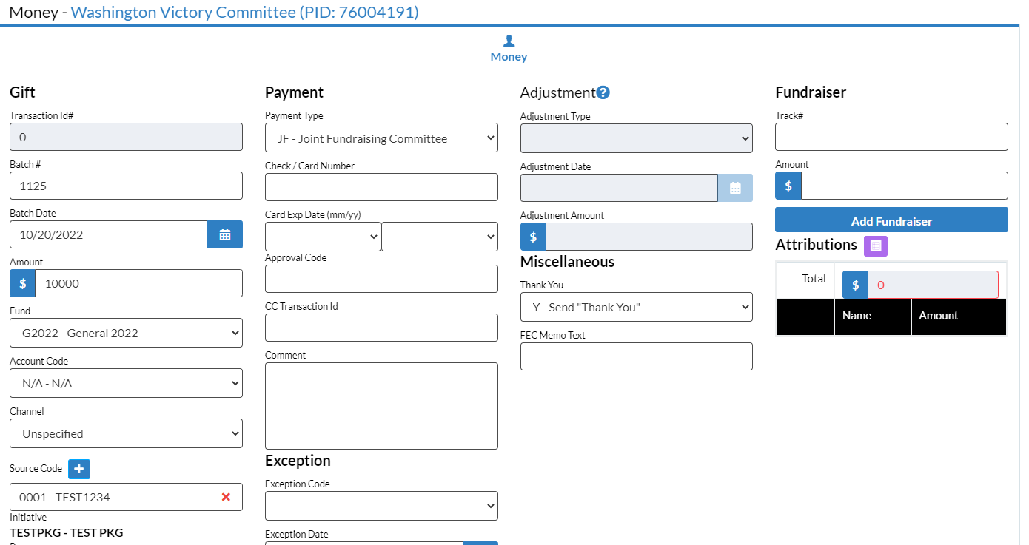Click the Transaction Id# field
Image resolution: width=1029 pixels, height=545 pixels.
click(126, 137)
